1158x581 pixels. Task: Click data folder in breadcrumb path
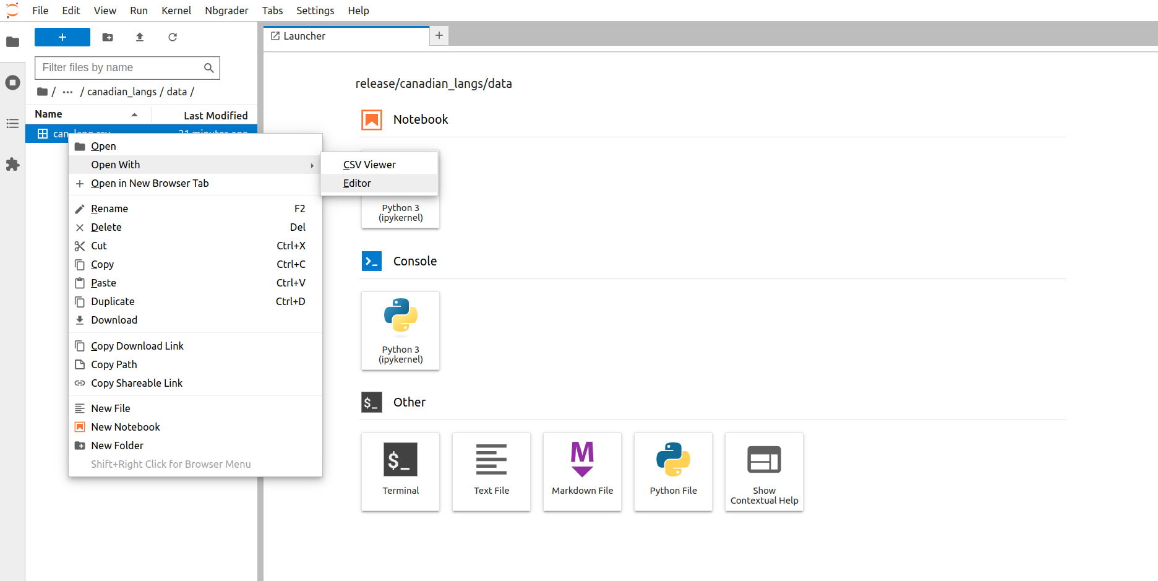176,92
